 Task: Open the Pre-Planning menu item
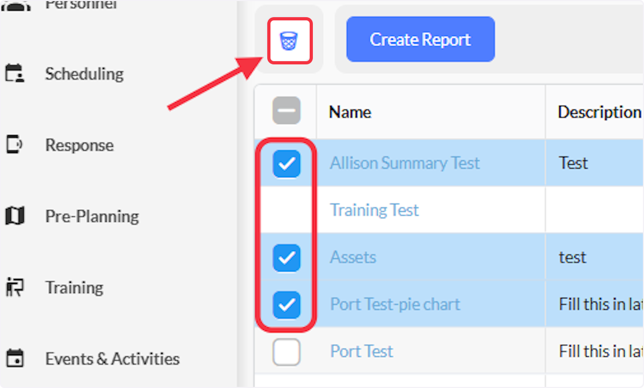[x=92, y=216]
